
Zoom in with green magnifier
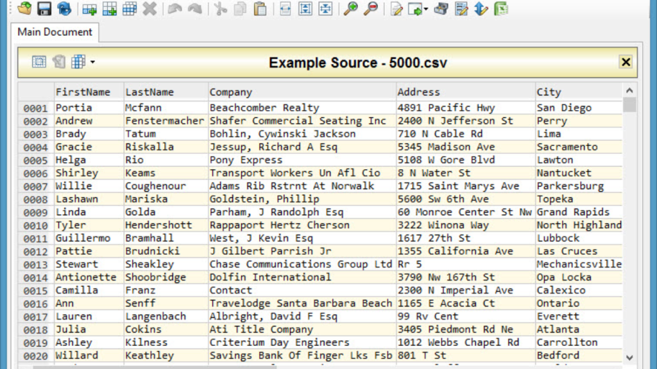tap(351, 9)
